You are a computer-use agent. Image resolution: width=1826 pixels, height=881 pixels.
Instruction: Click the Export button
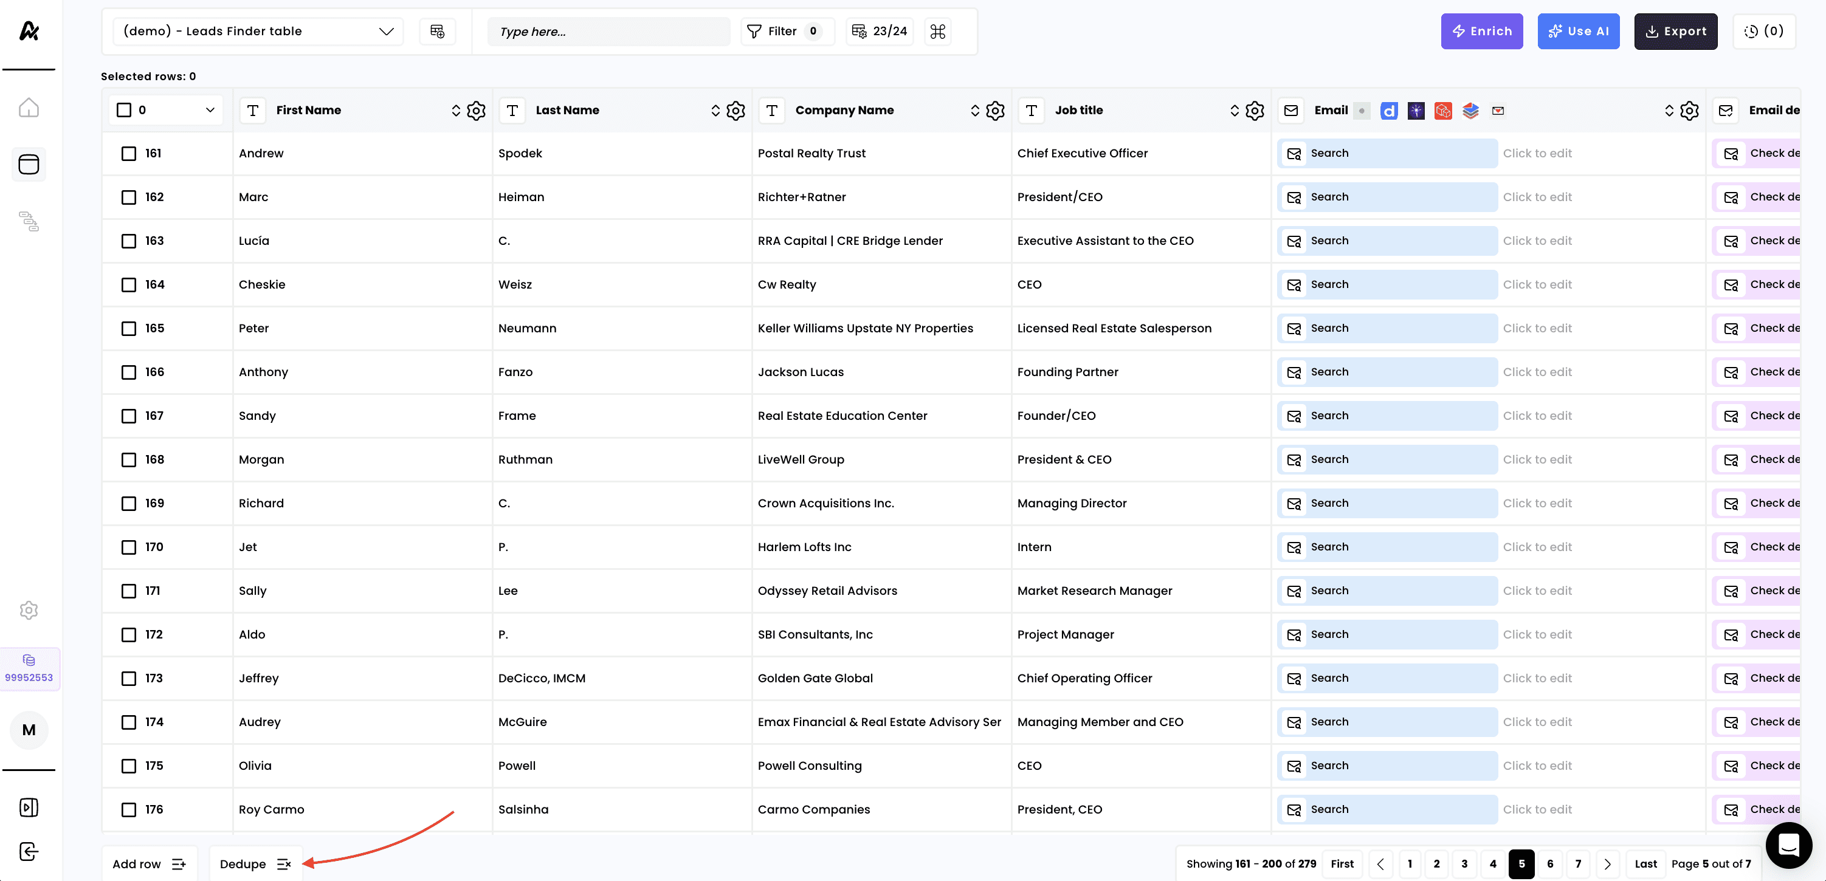(1676, 31)
